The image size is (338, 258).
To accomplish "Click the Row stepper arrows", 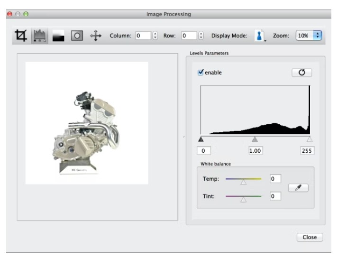I will [x=201, y=36].
